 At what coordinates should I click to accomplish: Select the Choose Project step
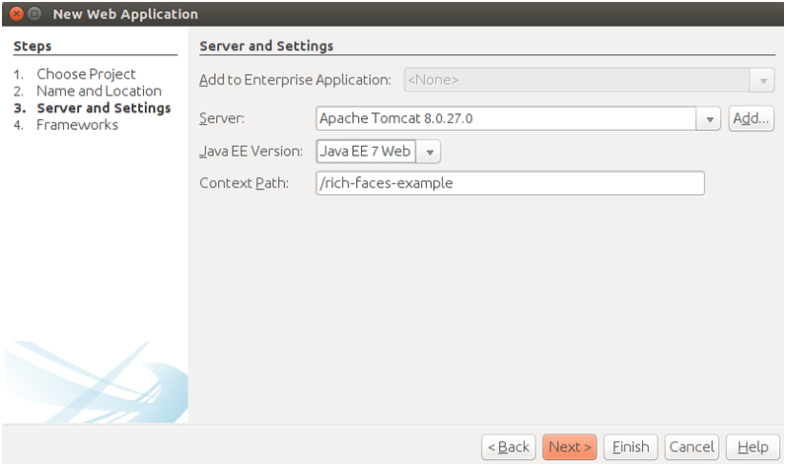(86, 74)
